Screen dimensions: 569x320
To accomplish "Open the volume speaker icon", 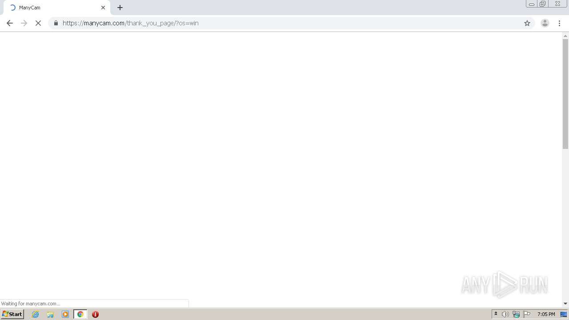I will click(x=505, y=314).
